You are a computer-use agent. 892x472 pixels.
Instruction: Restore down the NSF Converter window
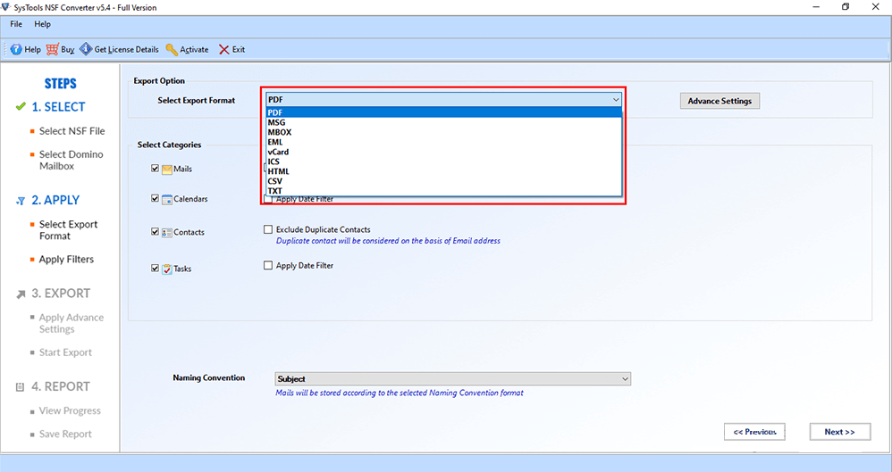tap(846, 7)
